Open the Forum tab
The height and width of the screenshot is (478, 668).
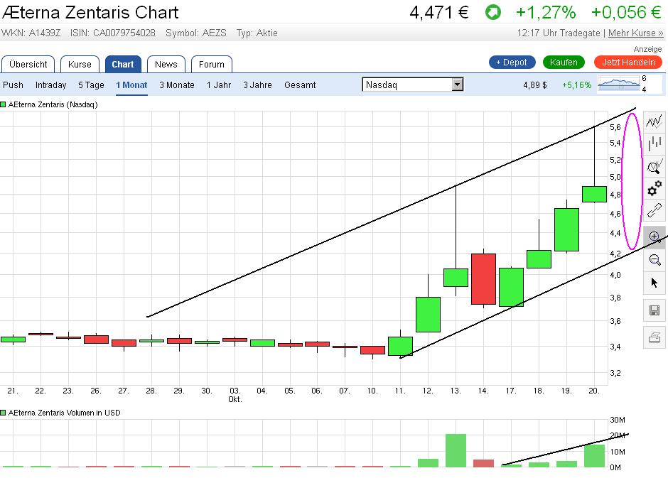click(x=211, y=64)
